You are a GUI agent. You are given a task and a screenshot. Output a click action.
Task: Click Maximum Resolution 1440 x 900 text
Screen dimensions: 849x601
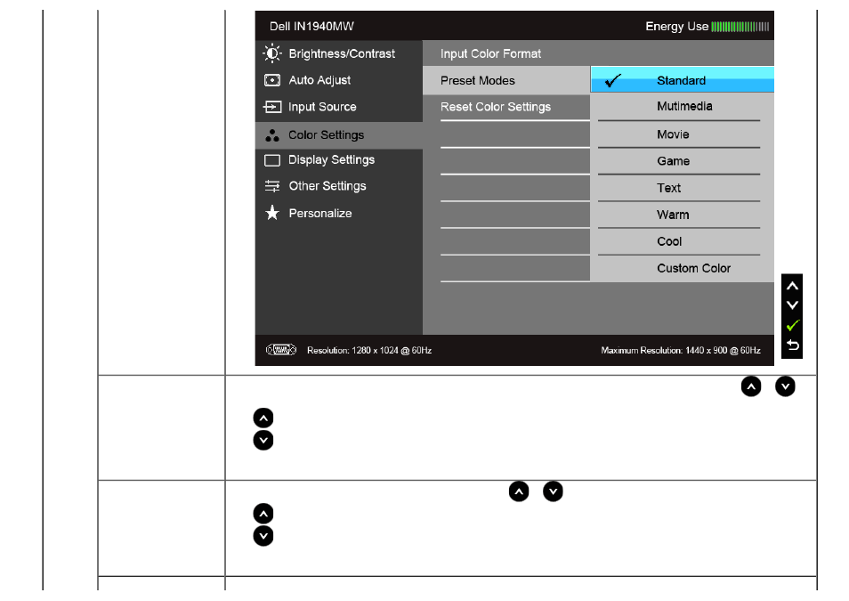tap(681, 351)
